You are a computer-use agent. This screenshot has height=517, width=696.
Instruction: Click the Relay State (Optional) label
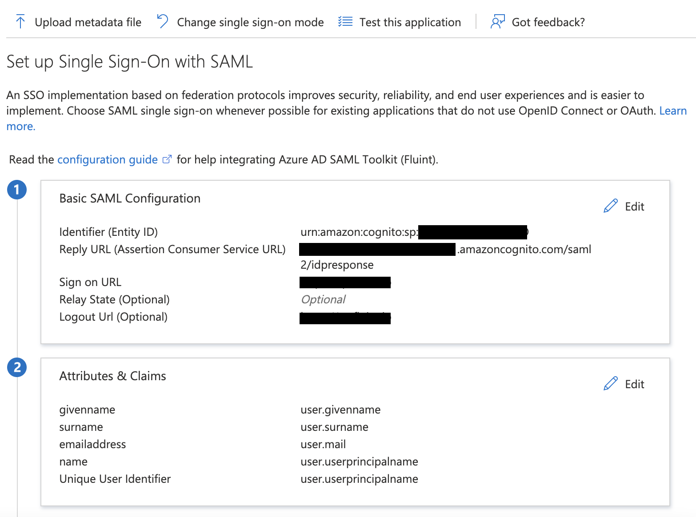pos(114,299)
